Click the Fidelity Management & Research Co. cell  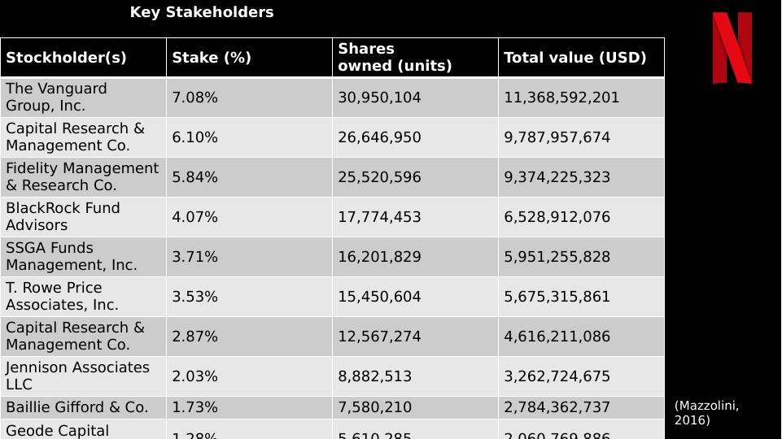coord(81,176)
